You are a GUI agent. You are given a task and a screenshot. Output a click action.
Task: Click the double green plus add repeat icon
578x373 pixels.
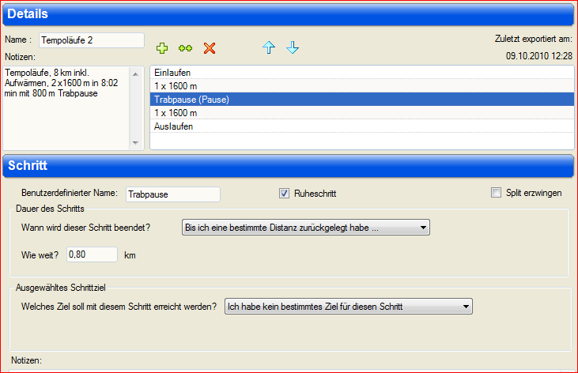[185, 48]
